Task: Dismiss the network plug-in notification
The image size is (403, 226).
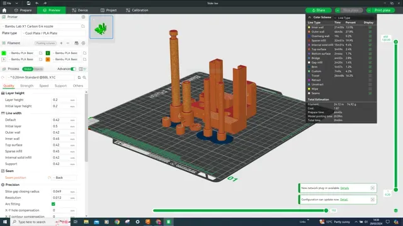Action: (372, 188)
